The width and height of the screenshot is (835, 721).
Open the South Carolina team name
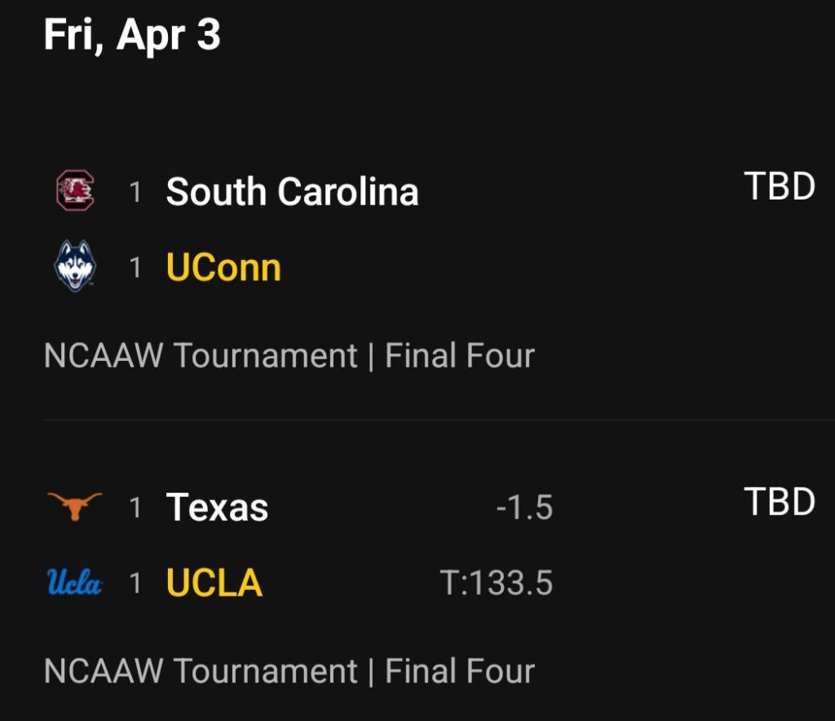click(292, 191)
